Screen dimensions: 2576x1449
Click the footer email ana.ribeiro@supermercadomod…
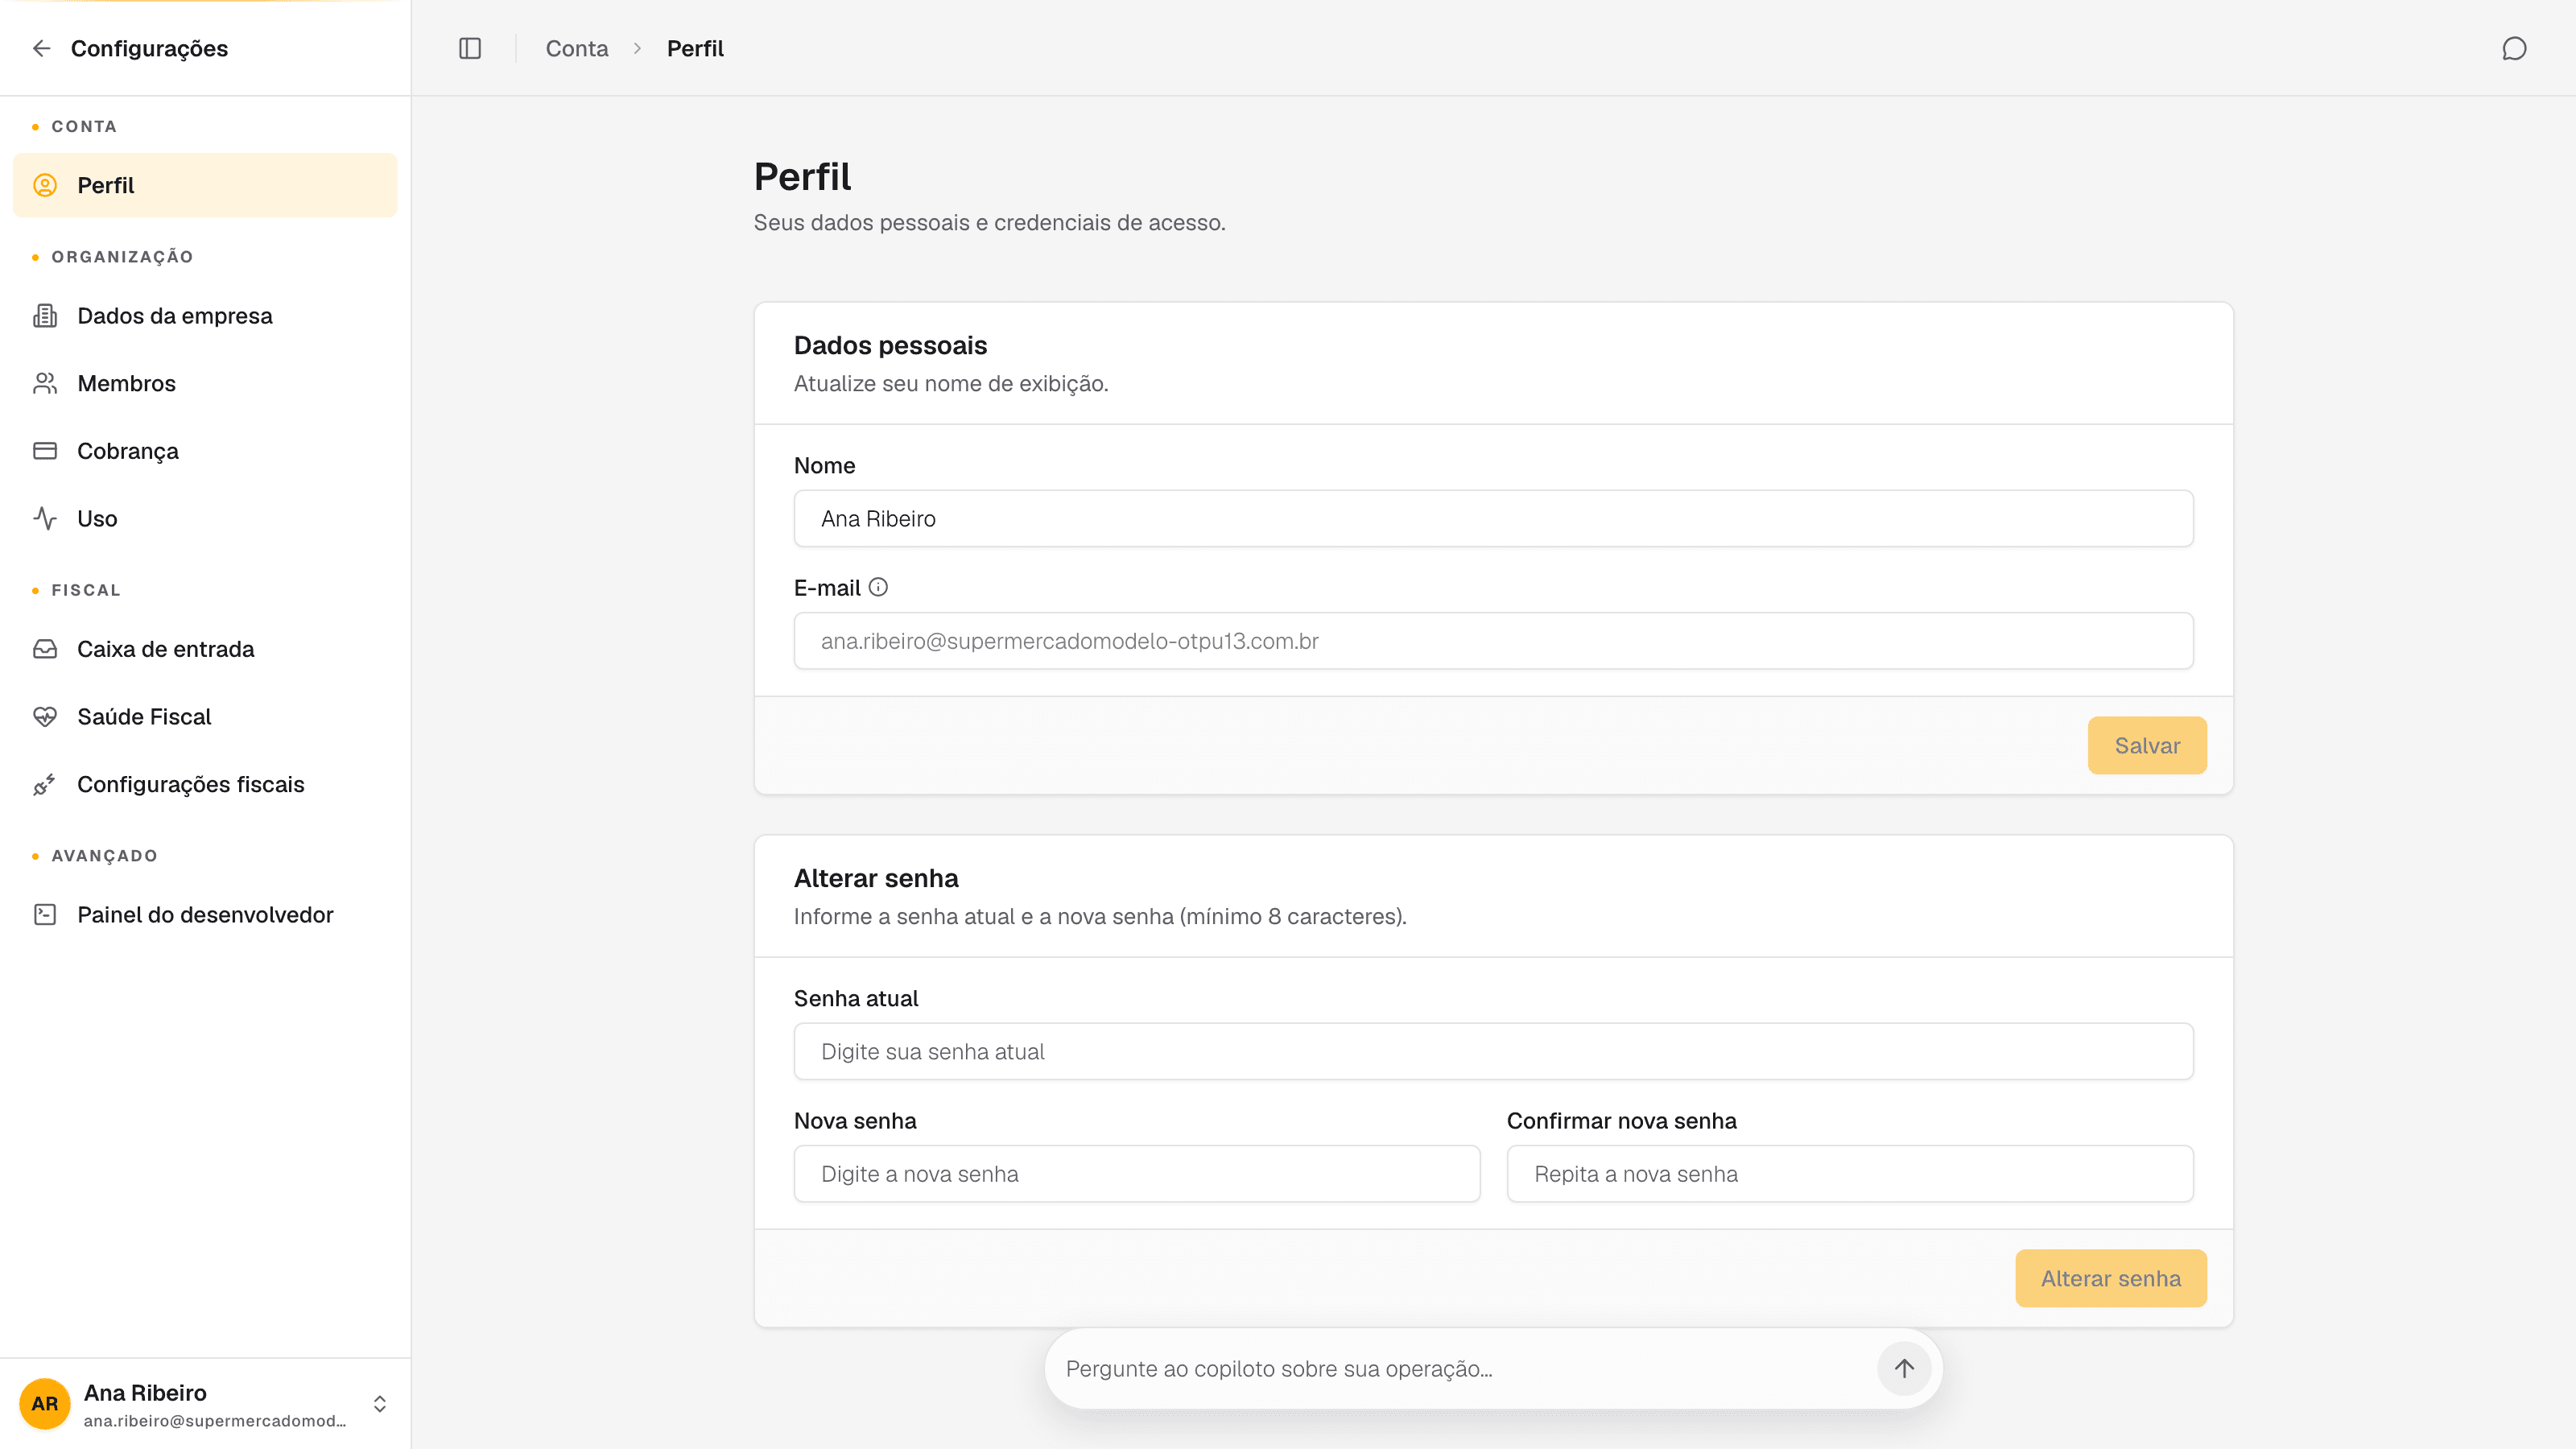(x=215, y=1421)
